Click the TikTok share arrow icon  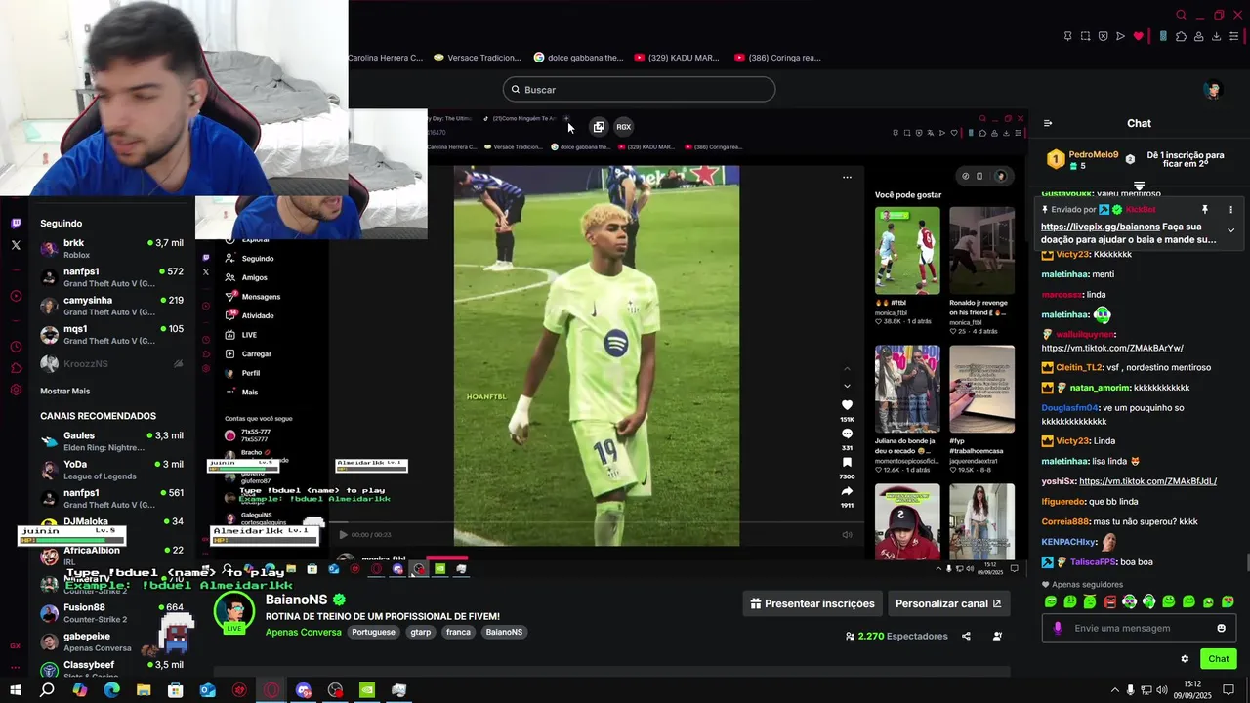click(x=847, y=491)
